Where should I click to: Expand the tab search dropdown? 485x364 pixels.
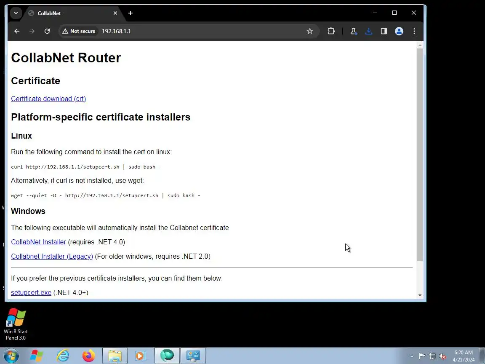(x=16, y=13)
